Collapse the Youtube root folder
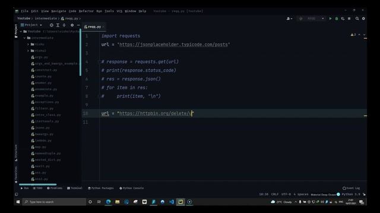The image size is (380, 213). pyautogui.click(x=21, y=31)
